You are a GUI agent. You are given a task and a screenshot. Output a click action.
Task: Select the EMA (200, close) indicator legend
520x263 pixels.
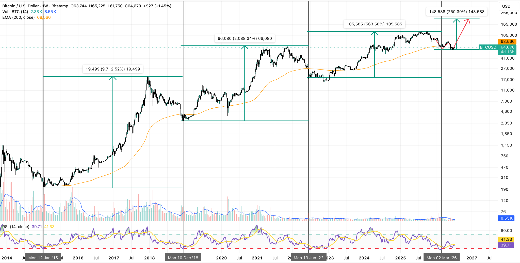click(19, 17)
